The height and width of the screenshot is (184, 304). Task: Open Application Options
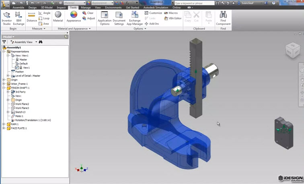(x=105, y=18)
